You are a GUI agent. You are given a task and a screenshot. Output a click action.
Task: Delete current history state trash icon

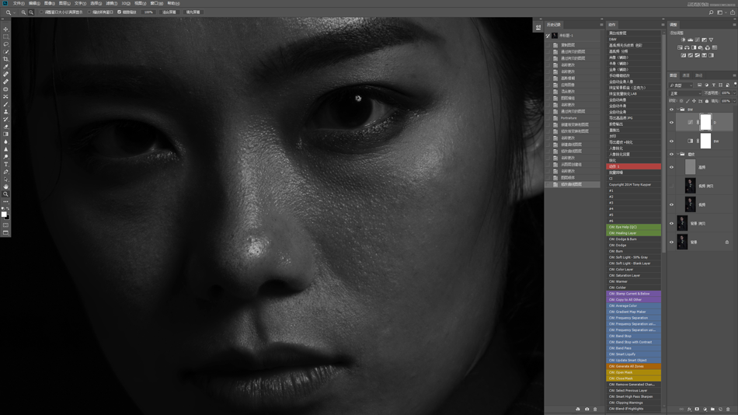[x=595, y=409]
